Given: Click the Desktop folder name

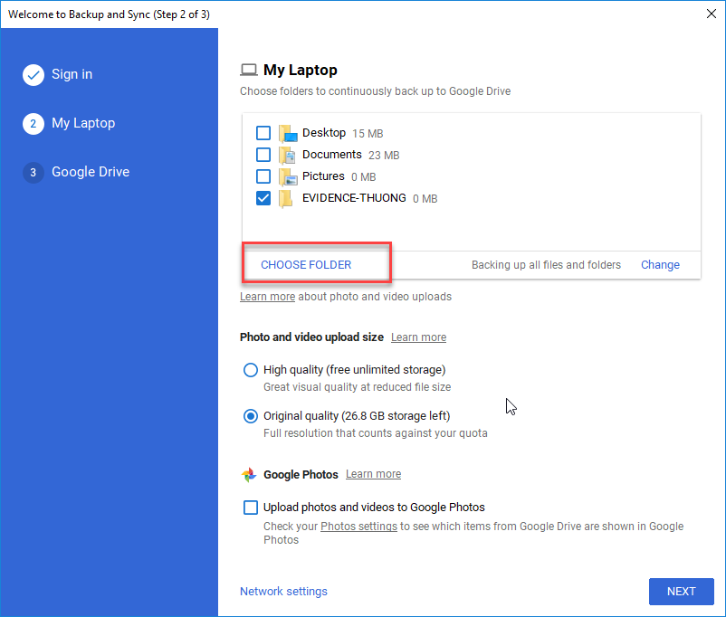Looking at the screenshot, I should click(x=324, y=133).
